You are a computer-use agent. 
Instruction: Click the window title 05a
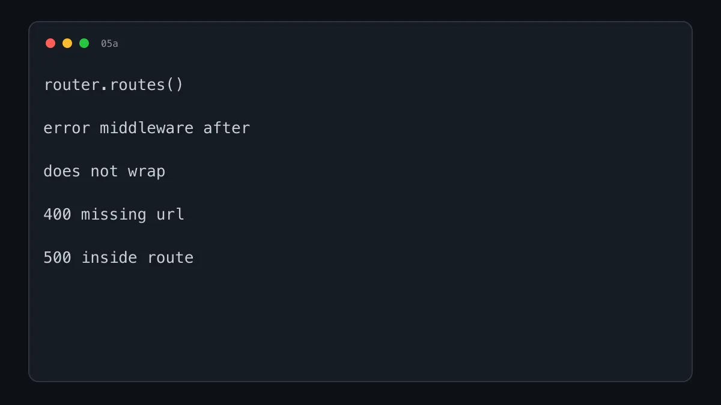[109, 44]
